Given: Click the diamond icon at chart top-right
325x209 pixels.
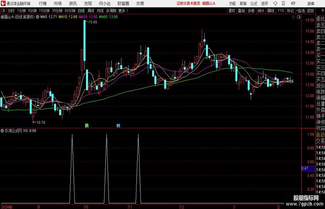Looking at the screenshot, I should (293, 17).
